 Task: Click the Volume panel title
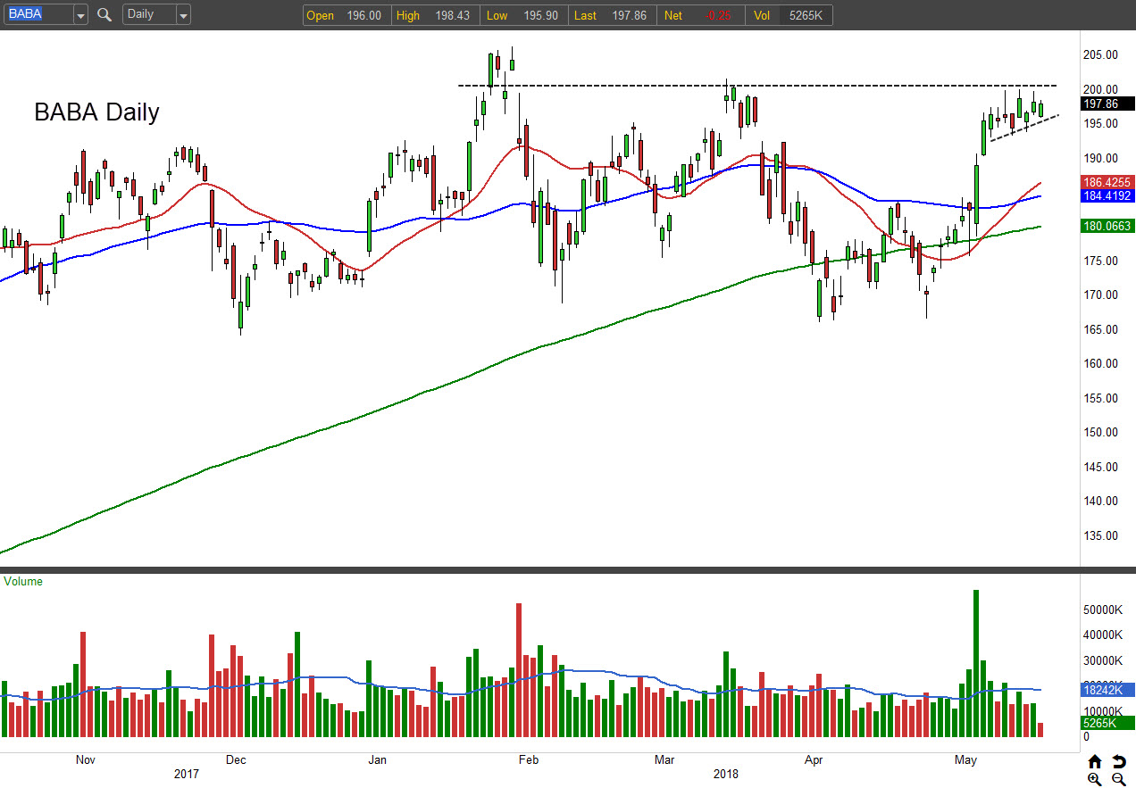click(x=23, y=581)
